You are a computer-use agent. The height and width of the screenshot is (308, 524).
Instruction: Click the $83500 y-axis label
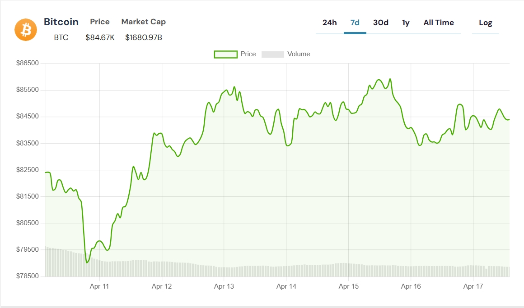click(x=28, y=143)
